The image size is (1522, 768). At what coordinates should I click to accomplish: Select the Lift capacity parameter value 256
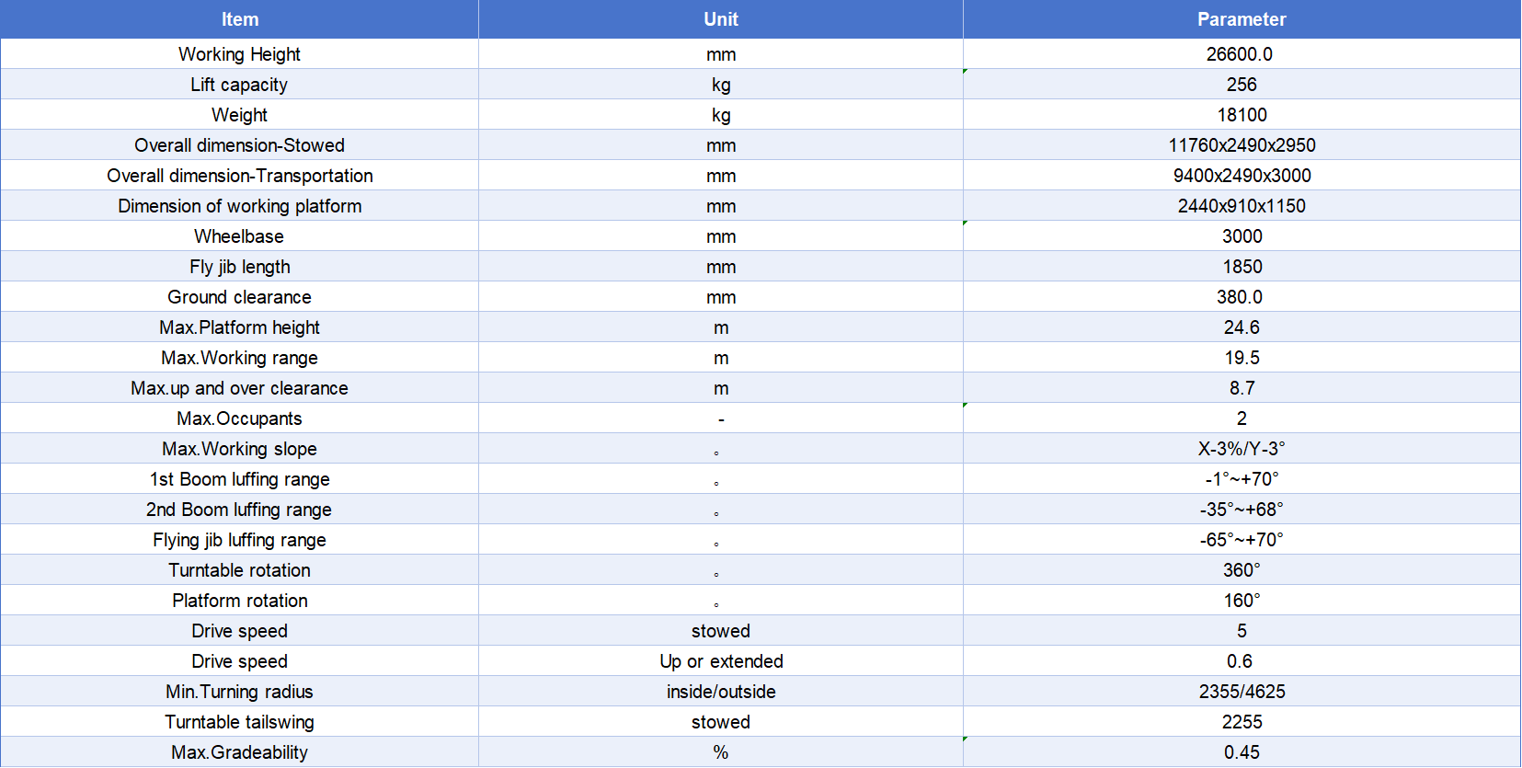tap(1242, 85)
